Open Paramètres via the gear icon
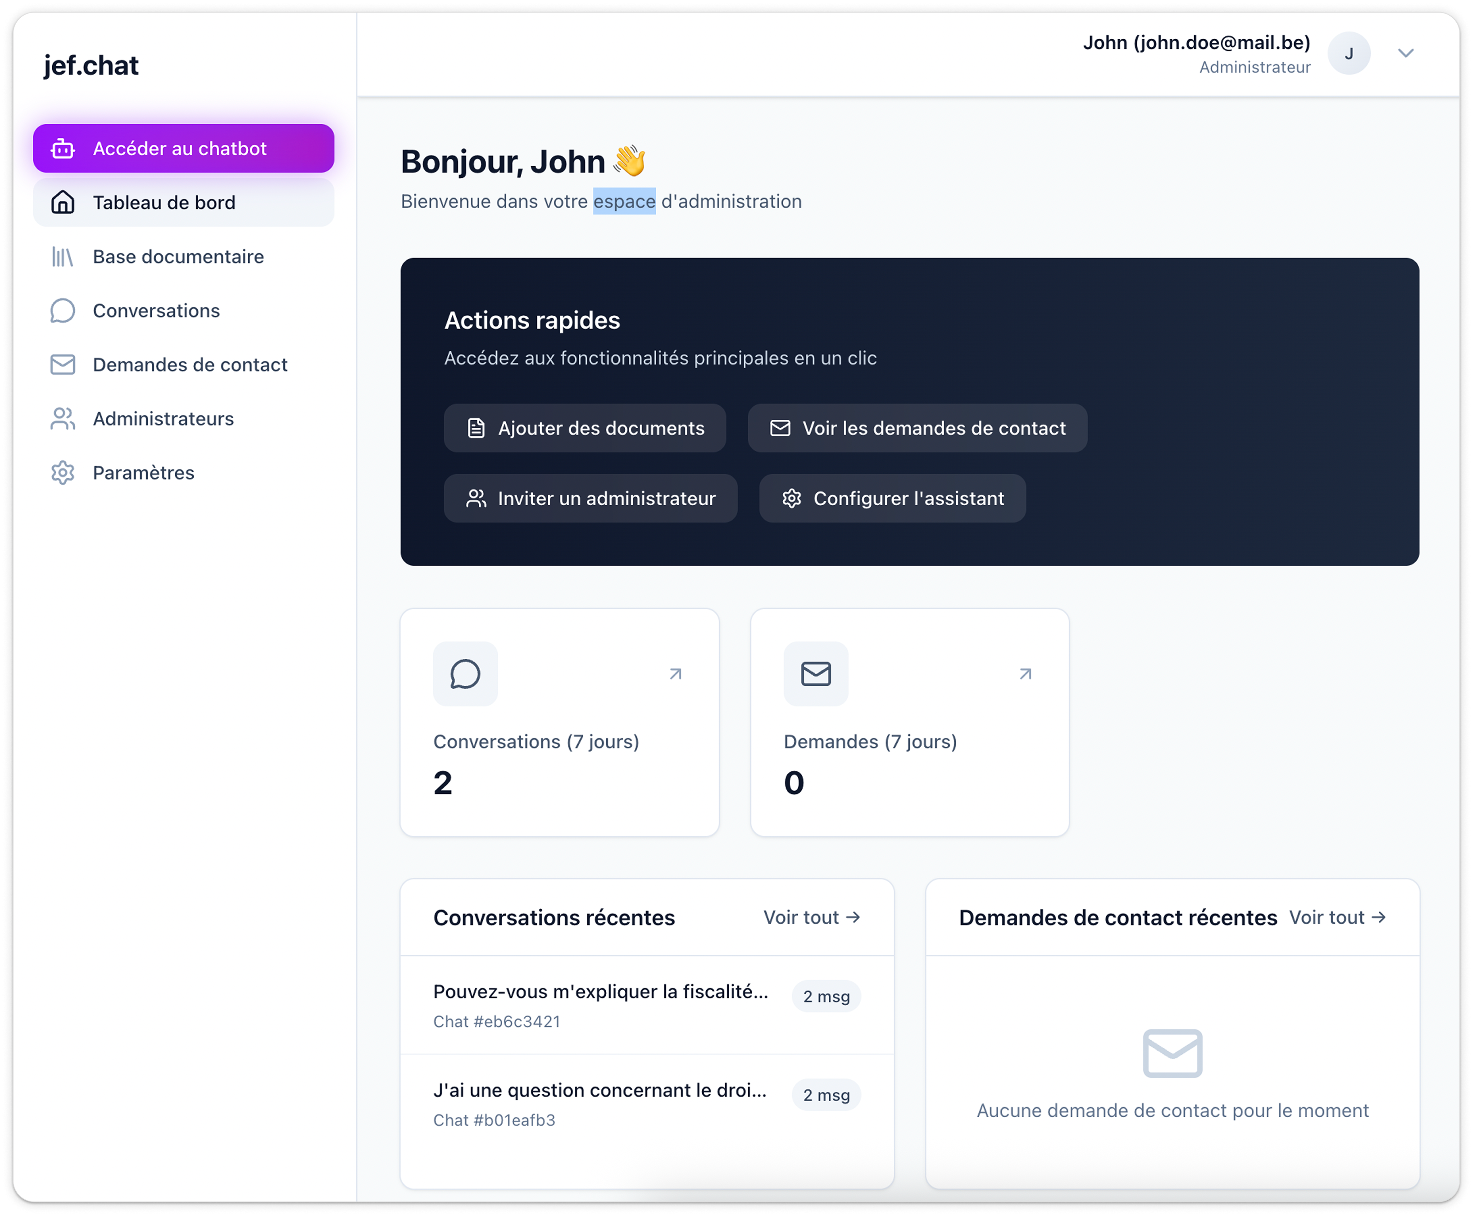The image size is (1472, 1215). coord(63,472)
